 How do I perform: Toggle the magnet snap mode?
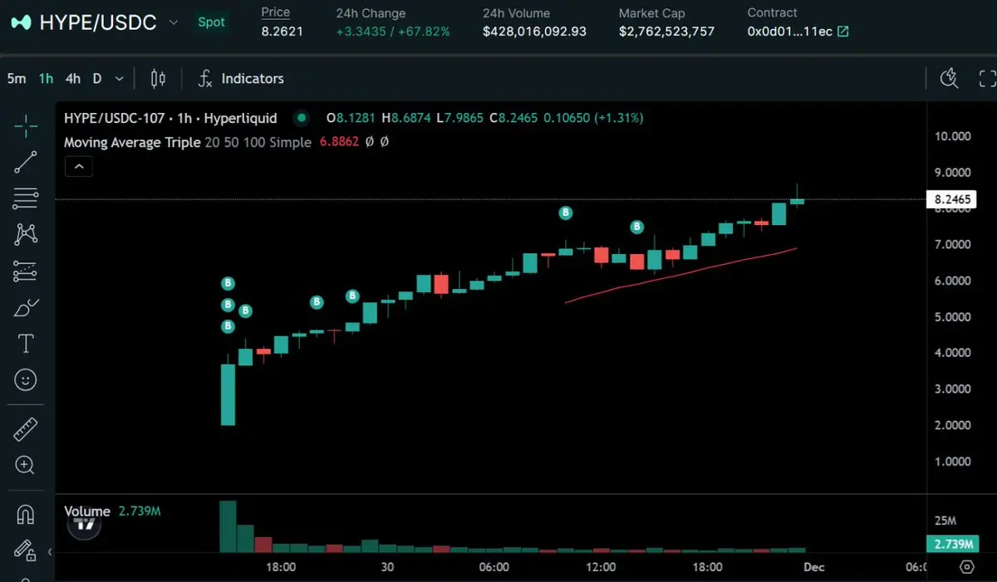click(26, 515)
